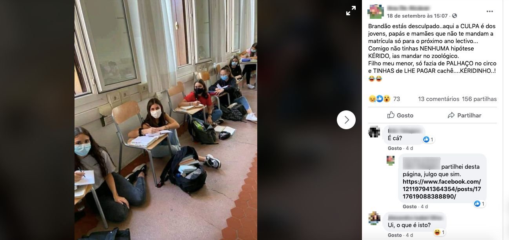Screen dimensions: 509x240
Task: Click avatar of 'É cá?' commenter
Action: (374, 132)
